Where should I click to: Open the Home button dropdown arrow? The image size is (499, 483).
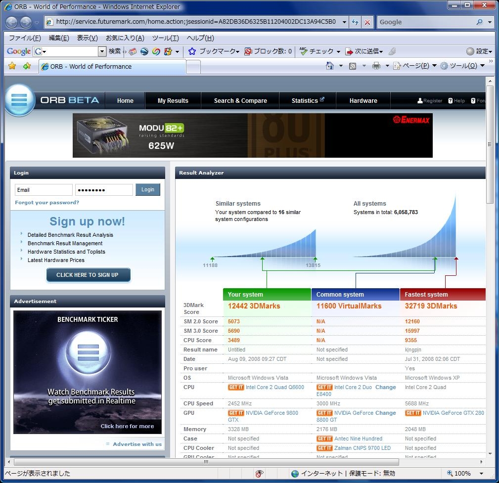341,66
